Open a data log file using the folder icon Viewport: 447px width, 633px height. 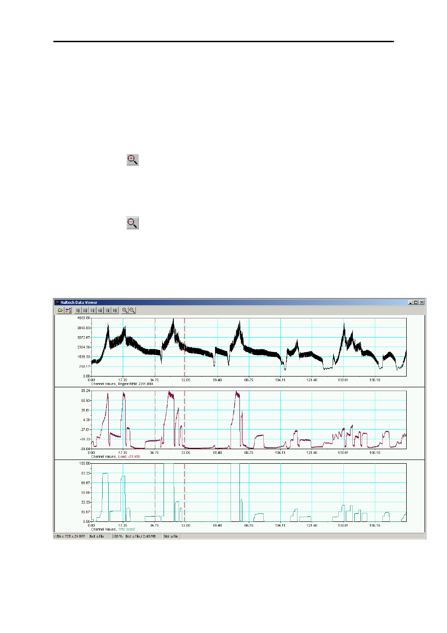pyautogui.click(x=60, y=310)
